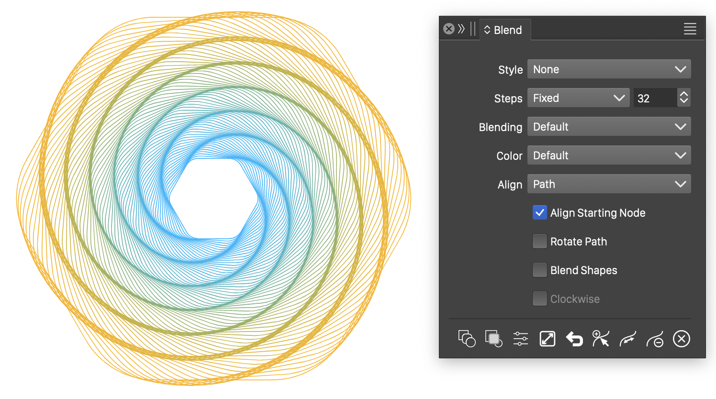Viewport: 716px width, 399px height.
Task: Uncheck Align Starting Node checkbox
Action: coord(539,213)
